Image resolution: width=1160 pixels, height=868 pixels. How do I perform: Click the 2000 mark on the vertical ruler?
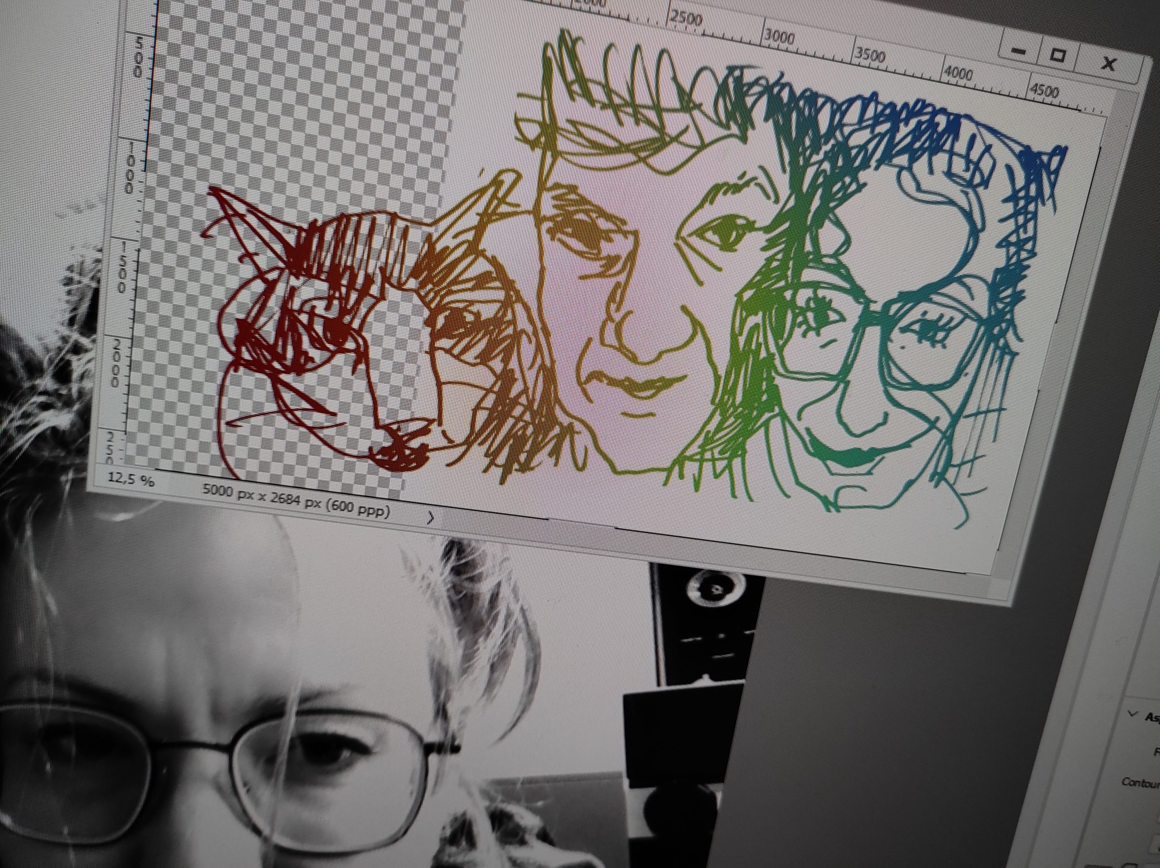[116, 363]
